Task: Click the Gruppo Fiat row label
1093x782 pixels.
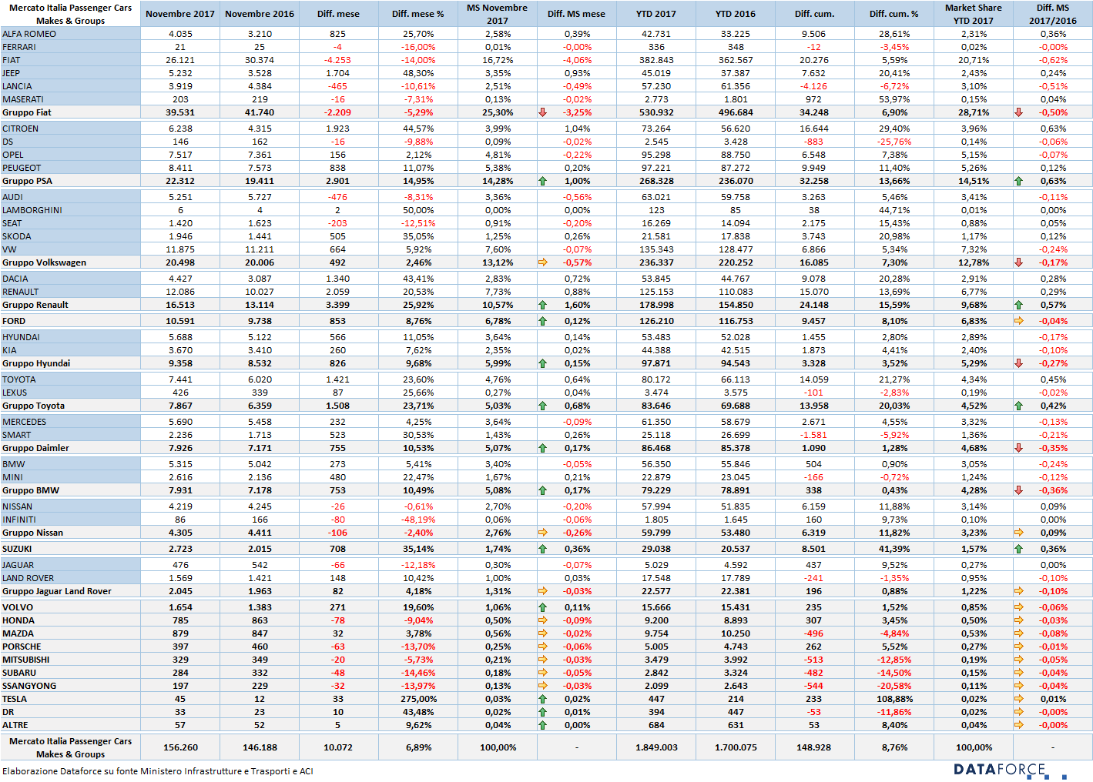Action: 27,112
